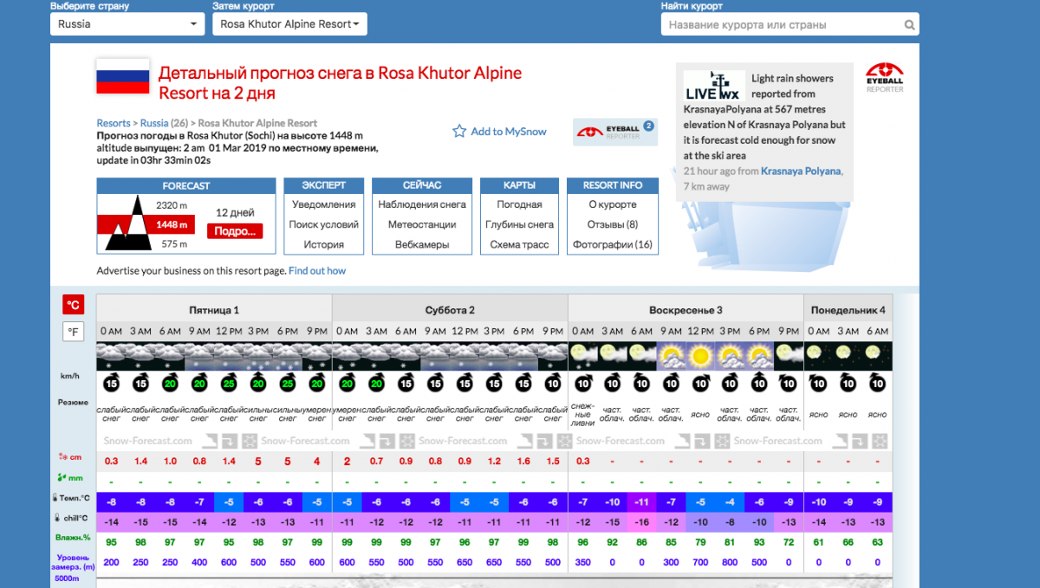Click the Russia breadcrumb link
This screenshot has width=1040, height=588.
[154, 123]
